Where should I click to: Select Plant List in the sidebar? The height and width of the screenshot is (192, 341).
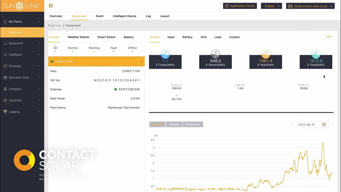pos(22,33)
